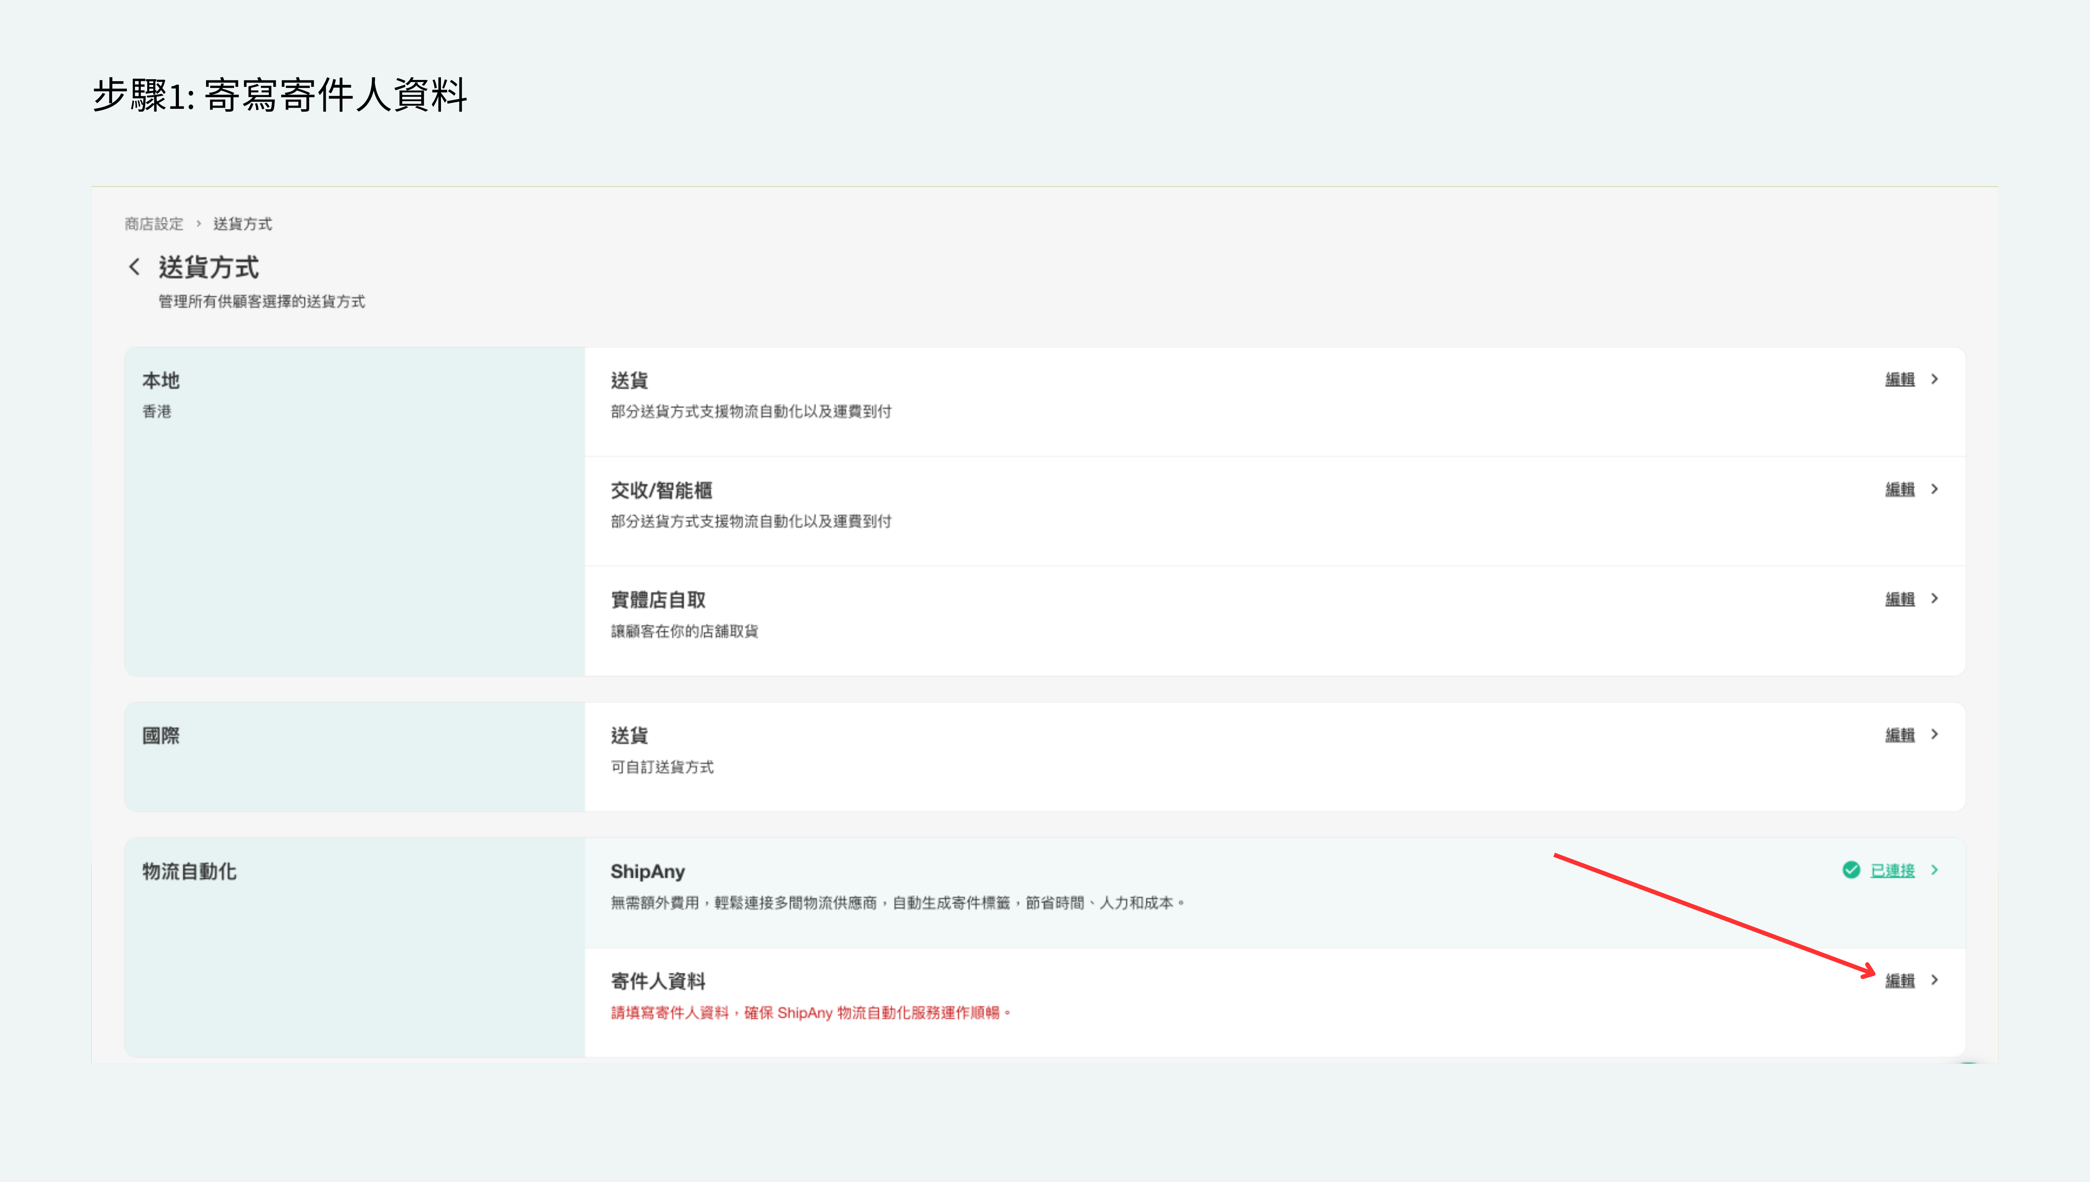Click the 寄件人資料 row heading
This screenshot has width=2090, height=1182.
click(657, 981)
